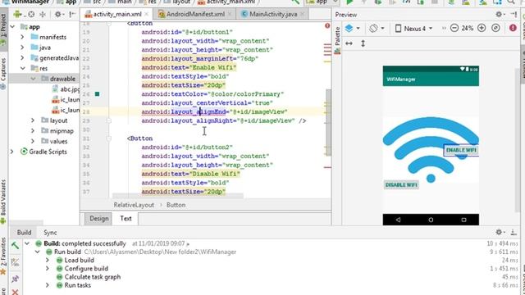Image resolution: width=525 pixels, height=295 pixels.
Task: Open the Nexus 4 device dropdown
Action: click(x=413, y=29)
